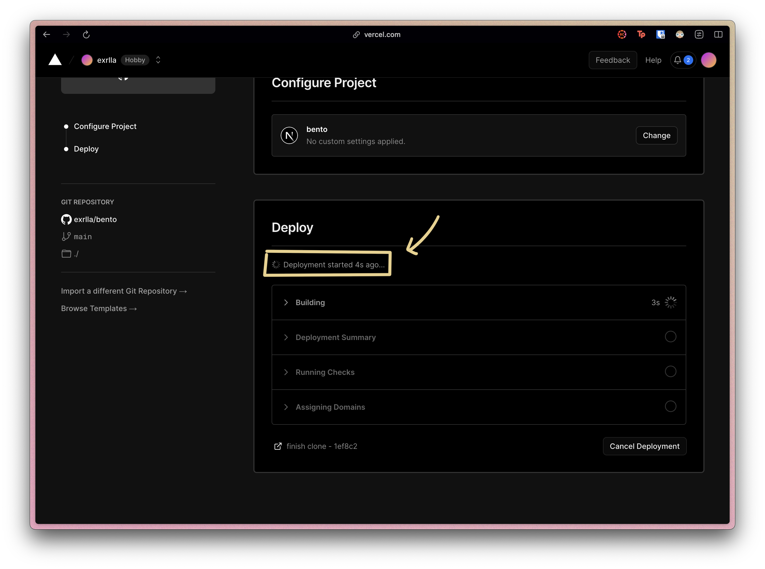Click the vercel.com address bar
Viewport: 765px width, 569px height.
(382, 34)
